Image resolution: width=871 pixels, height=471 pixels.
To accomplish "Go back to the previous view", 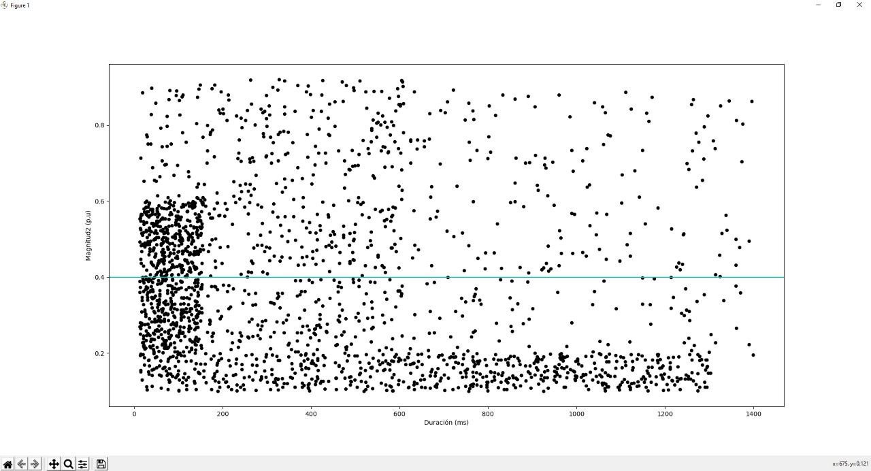I will point(22,464).
